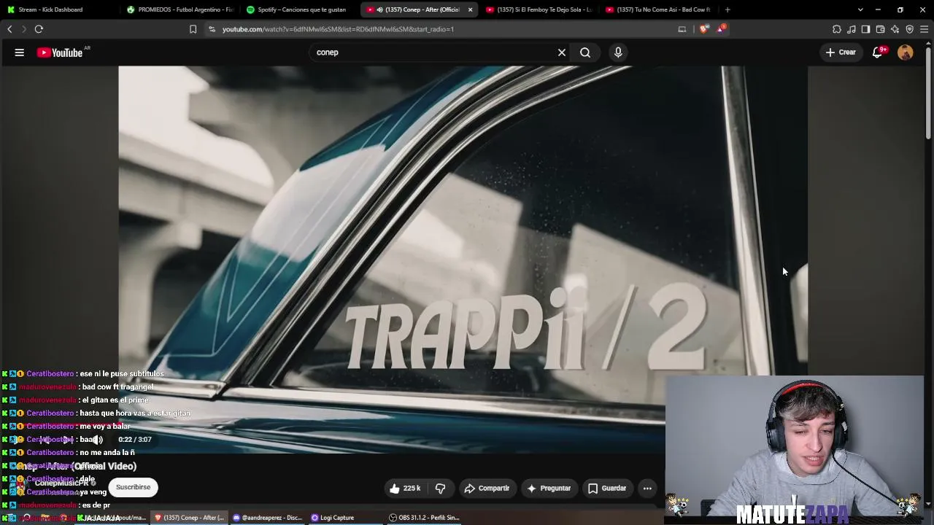The width and height of the screenshot is (934, 525).
Task: Click the YouTube search magnifier button
Action: [585, 52]
